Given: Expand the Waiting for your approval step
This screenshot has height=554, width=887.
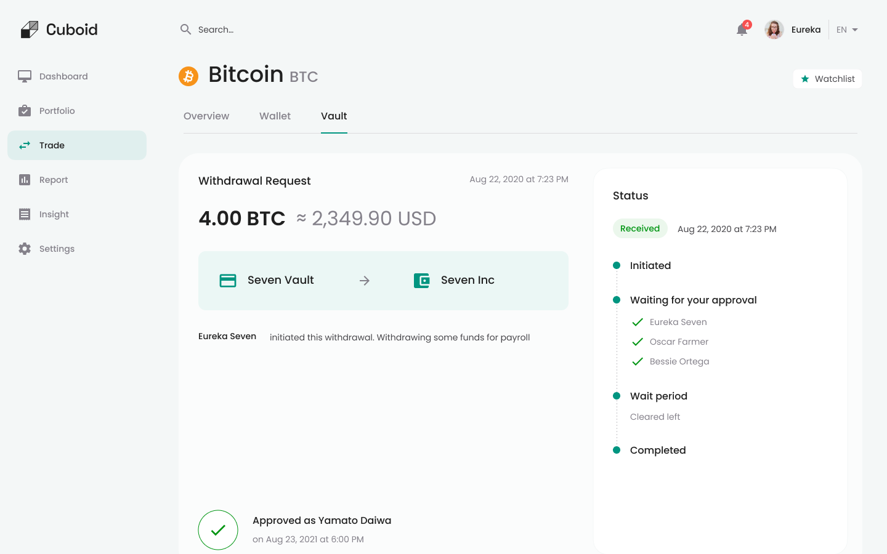Looking at the screenshot, I should (x=694, y=300).
